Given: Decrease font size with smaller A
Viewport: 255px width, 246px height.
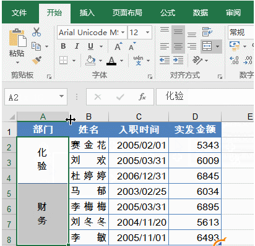Looking at the screenshot, I should (132, 46).
